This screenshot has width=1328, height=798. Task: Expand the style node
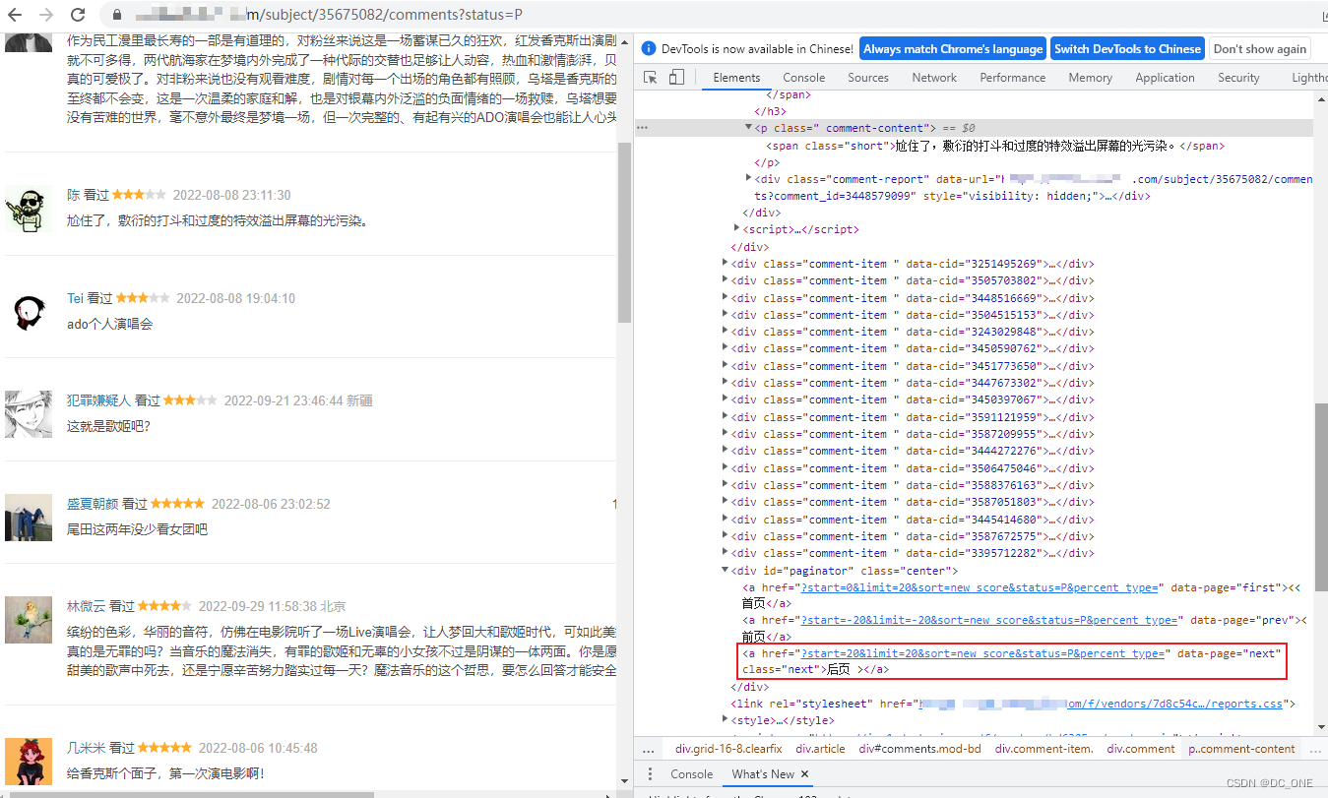coord(726,720)
